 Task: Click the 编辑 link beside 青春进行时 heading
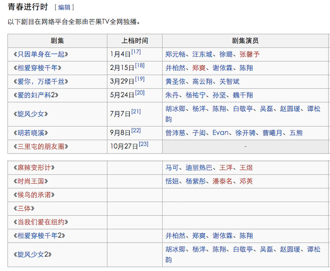pos(64,8)
